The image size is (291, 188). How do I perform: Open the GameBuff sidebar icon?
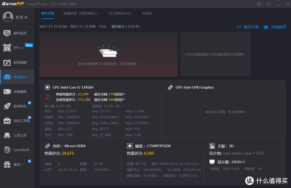[7, 150]
